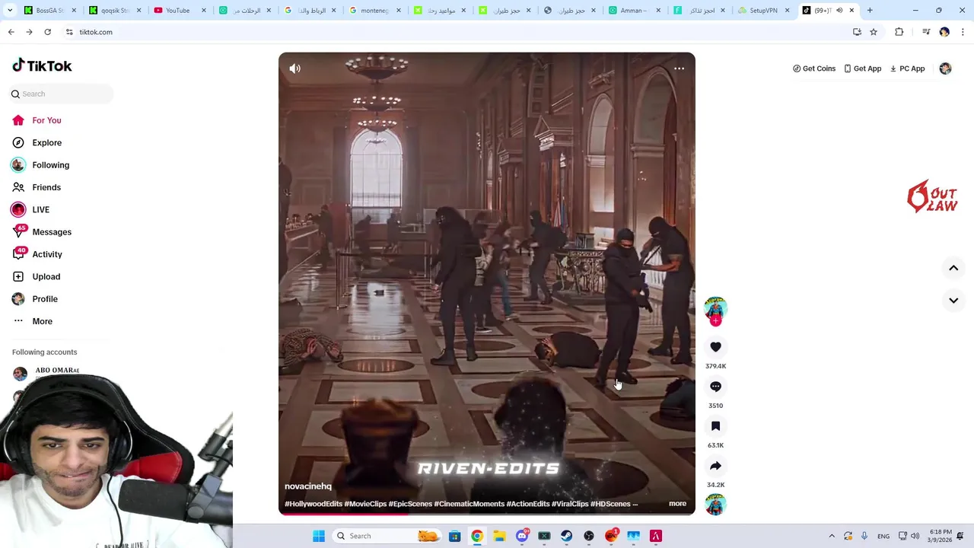Show hidden system tray icons

tap(832, 536)
